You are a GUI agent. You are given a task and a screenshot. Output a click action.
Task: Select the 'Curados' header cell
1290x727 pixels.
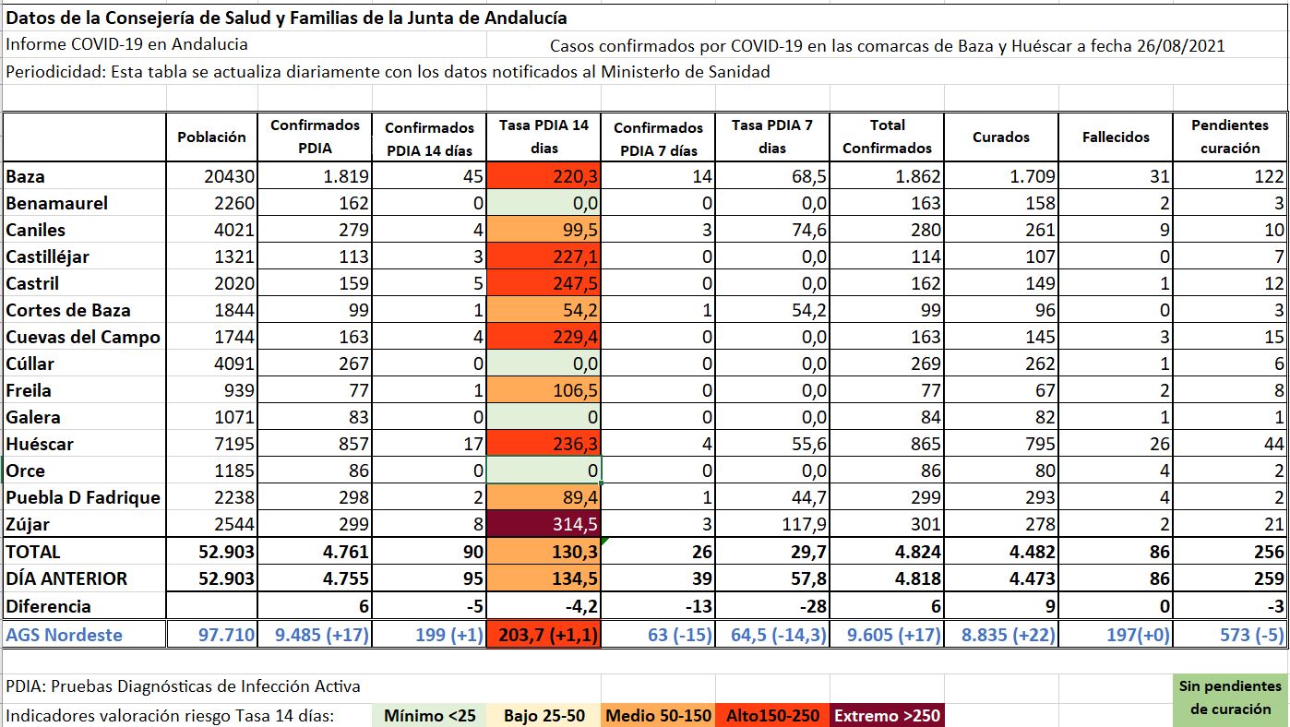[x=1001, y=137]
